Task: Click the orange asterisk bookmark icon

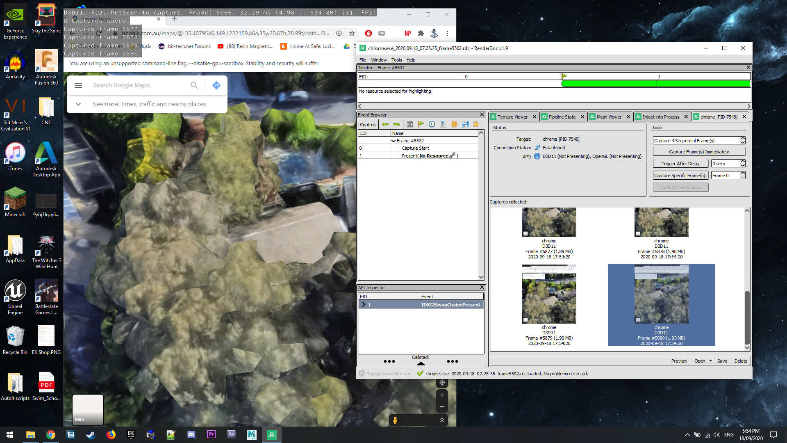Action: [x=454, y=124]
